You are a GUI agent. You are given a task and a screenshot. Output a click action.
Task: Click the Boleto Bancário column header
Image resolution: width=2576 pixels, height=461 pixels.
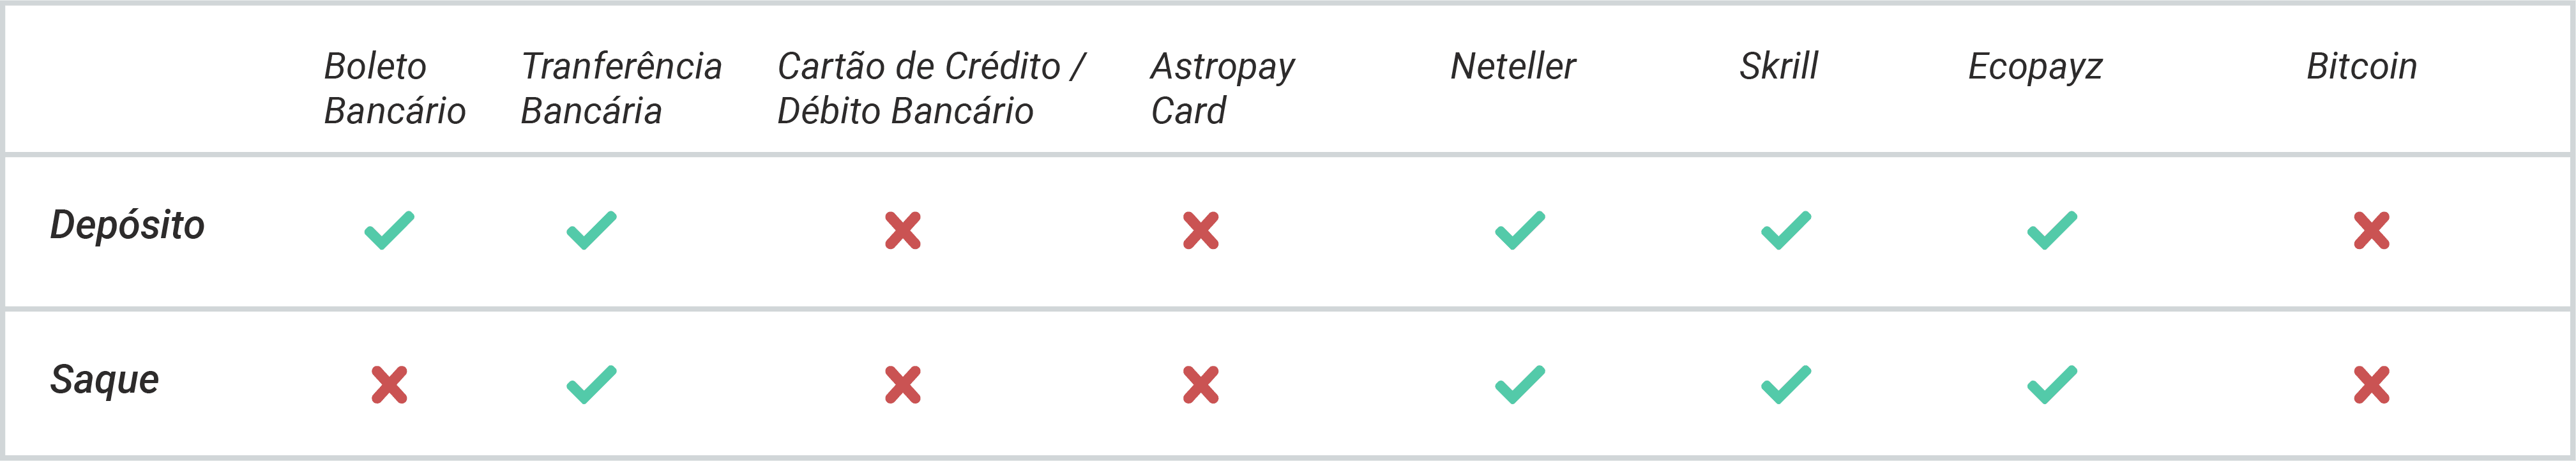coord(395,88)
